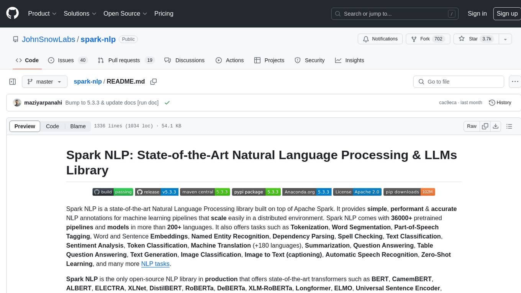Select the Preview view
521x293 pixels.
(25, 126)
